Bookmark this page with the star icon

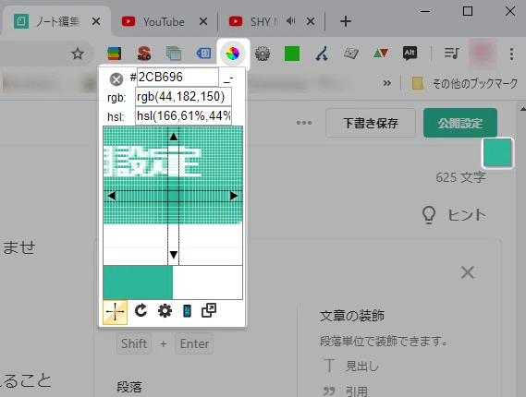point(78,54)
